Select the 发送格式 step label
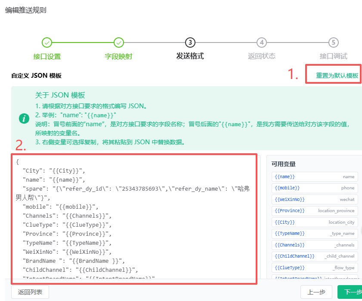 pyautogui.click(x=190, y=56)
